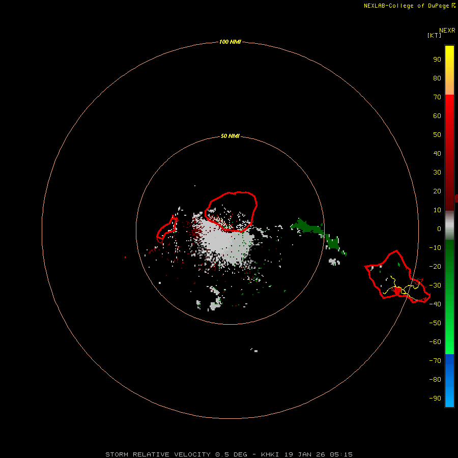Click the Storm Relative Velocity caption at bottom
The width and height of the screenshot is (458, 458).
tap(228, 454)
